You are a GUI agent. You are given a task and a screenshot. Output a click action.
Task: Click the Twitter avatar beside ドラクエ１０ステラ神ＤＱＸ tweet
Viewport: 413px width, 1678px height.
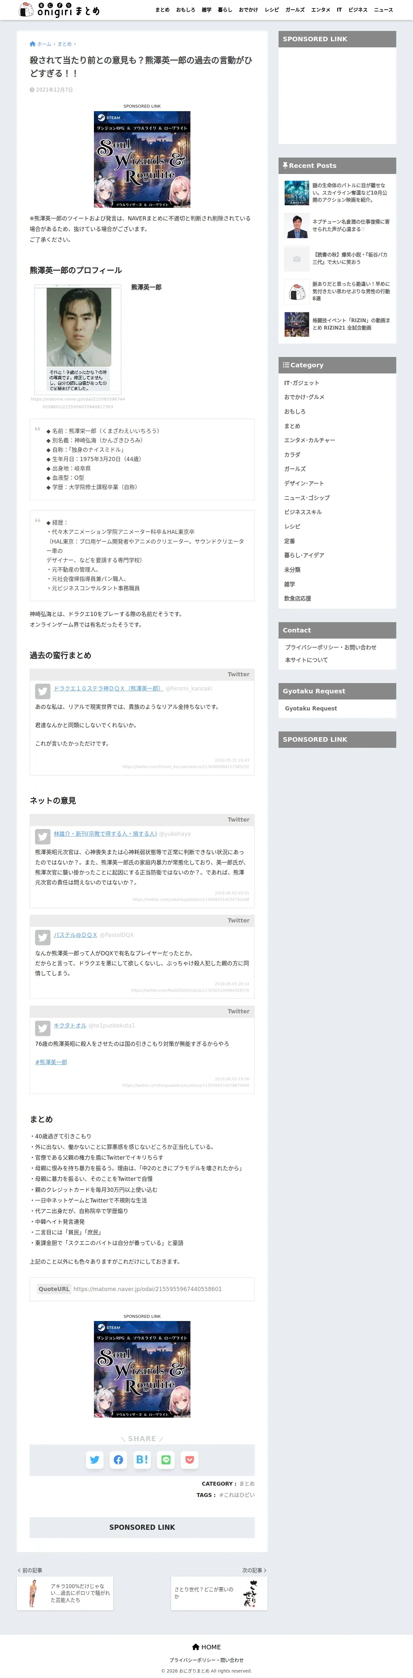(43, 691)
